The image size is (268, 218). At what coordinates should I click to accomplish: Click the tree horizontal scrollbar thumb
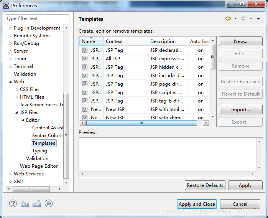tap(31, 189)
